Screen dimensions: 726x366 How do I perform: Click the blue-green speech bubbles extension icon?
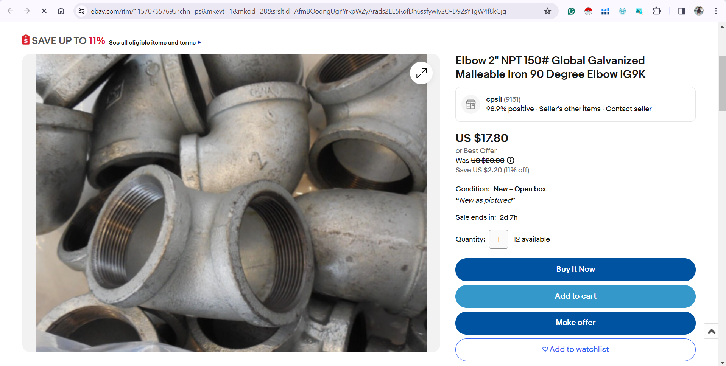pyautogui.click(x=639, y=11)
